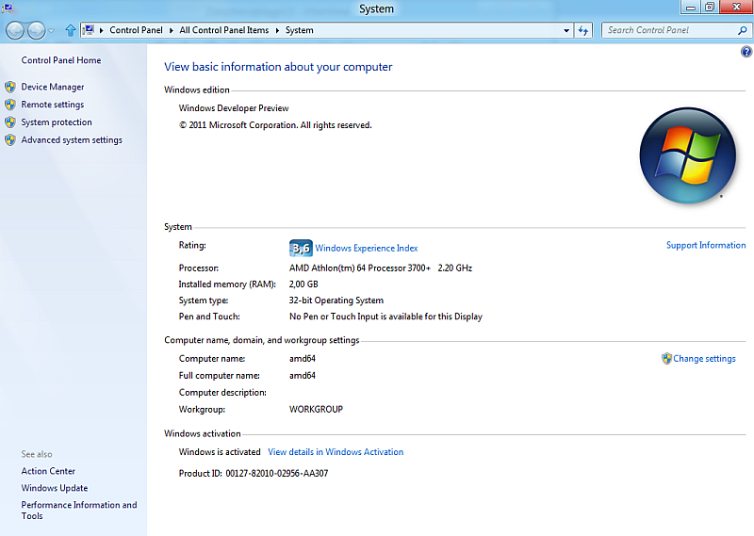Open Action Center under See also
Image resolution: width=754 pixels, height=536 pixels.
point(48,471)
